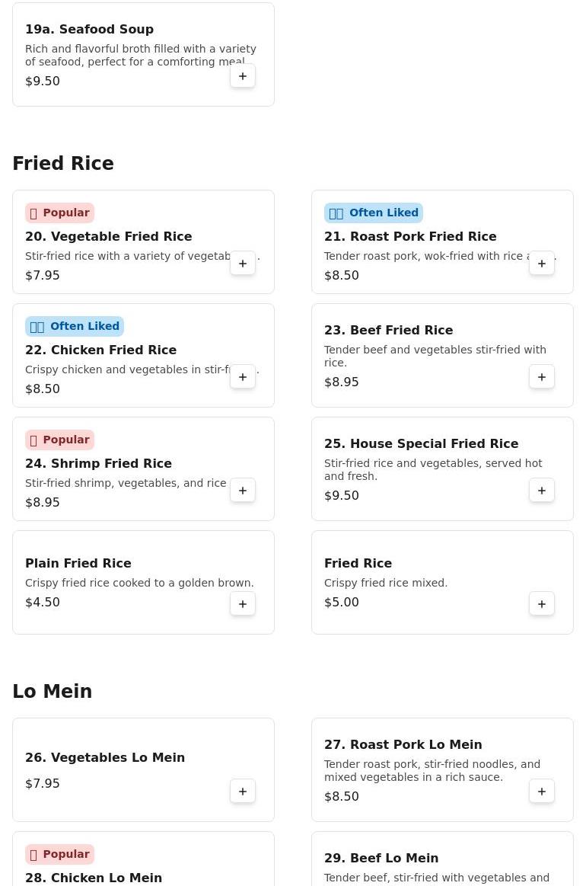This screenshot has height=886, width=586.
Task: Add 22. Chicken Fried Rice to order
Action: point(243,377)
